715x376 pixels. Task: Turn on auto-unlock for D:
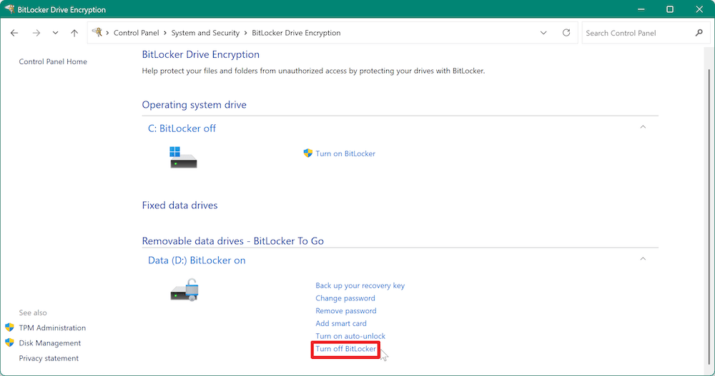350,336
